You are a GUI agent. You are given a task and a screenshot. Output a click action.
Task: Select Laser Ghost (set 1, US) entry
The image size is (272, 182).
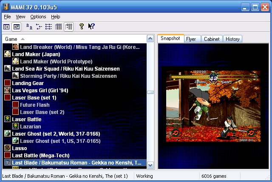coord(60,141)
